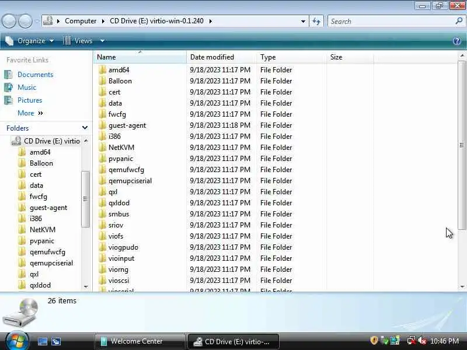Select the cert folder icon in file list
The height and width of the screenshot is (350, 467).
[x=103, y=92]
